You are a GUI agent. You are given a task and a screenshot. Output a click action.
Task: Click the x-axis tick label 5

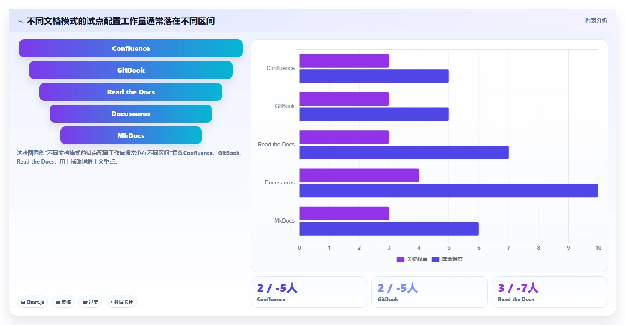click(449, 248)
